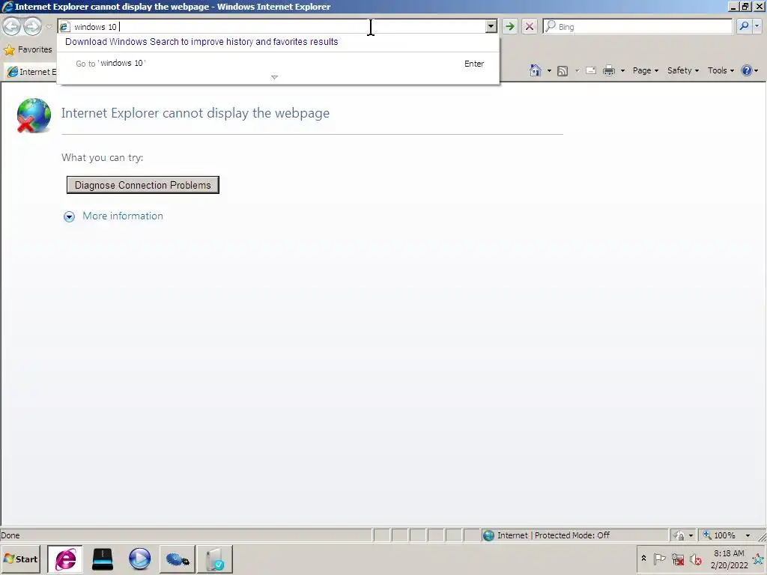This screenshot has width=767, height=575.
Task: Open the search provider dropdown arrow
Action: click(757, 26)
